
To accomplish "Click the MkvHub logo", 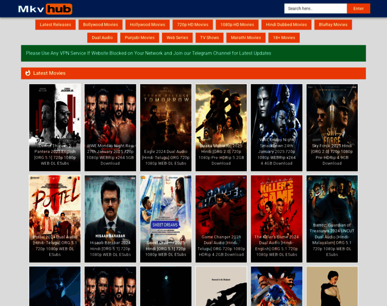I will [x=45, y=9].
